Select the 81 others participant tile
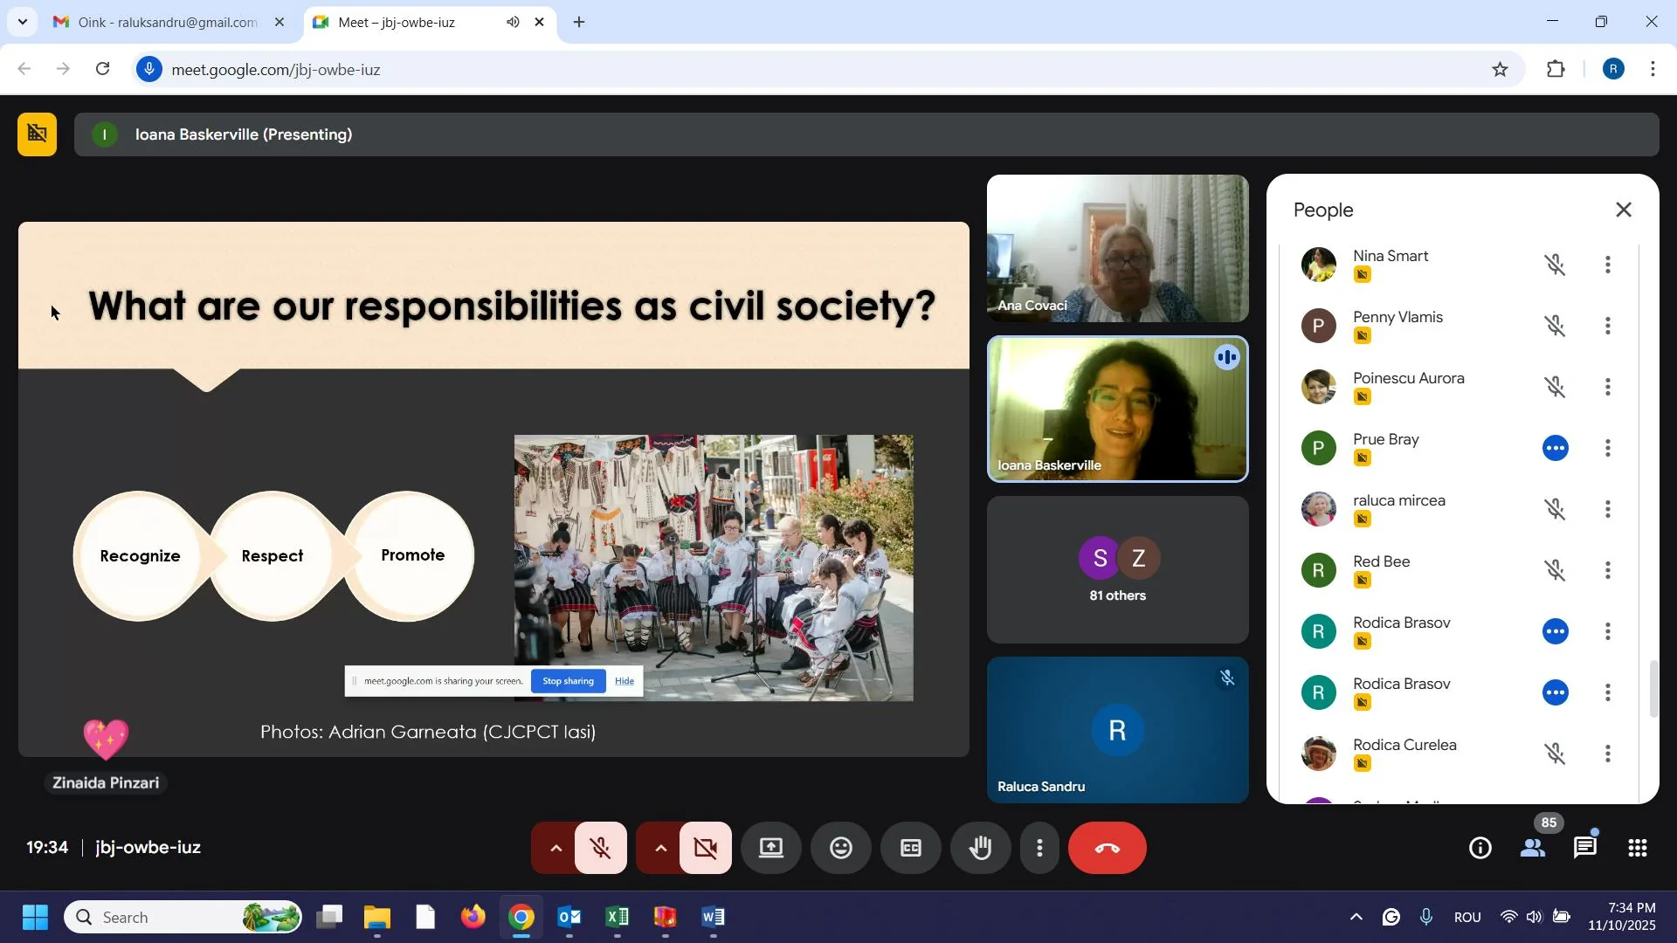This screenshot has width=1677, height=943. click(x=1117, y=570)
